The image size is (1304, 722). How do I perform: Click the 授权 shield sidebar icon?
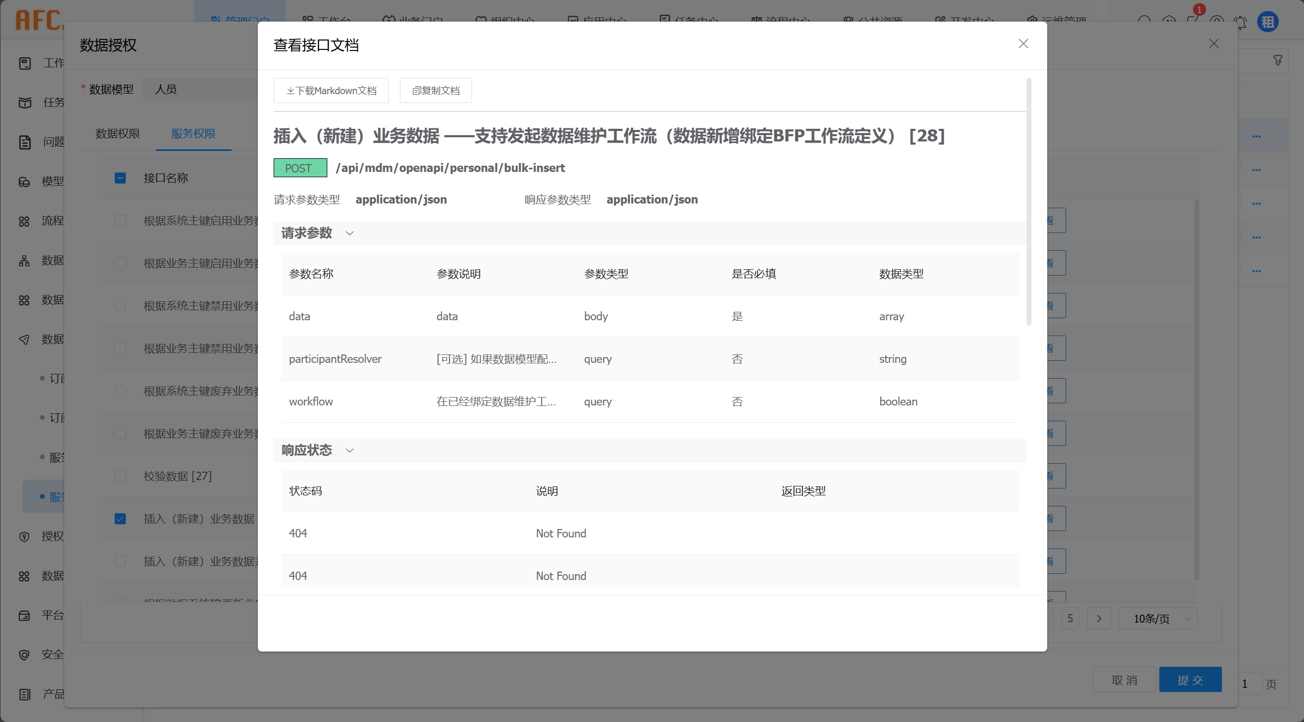[24, 537]
